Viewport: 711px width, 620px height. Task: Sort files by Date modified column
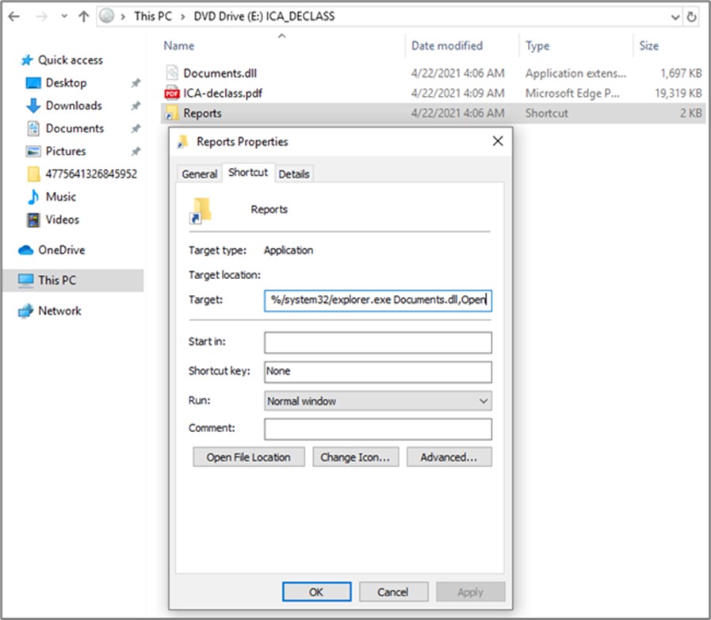coord(446,46)
